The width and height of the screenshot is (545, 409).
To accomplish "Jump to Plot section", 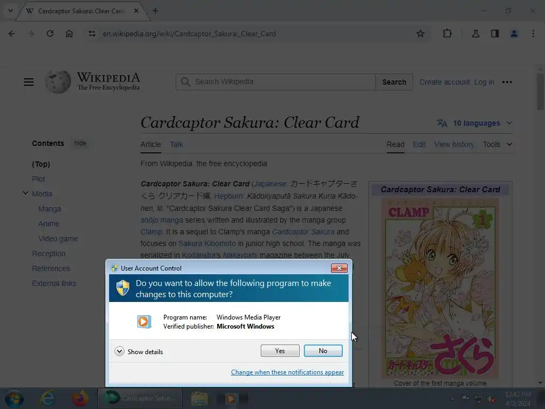I will (x=38, y=179).
